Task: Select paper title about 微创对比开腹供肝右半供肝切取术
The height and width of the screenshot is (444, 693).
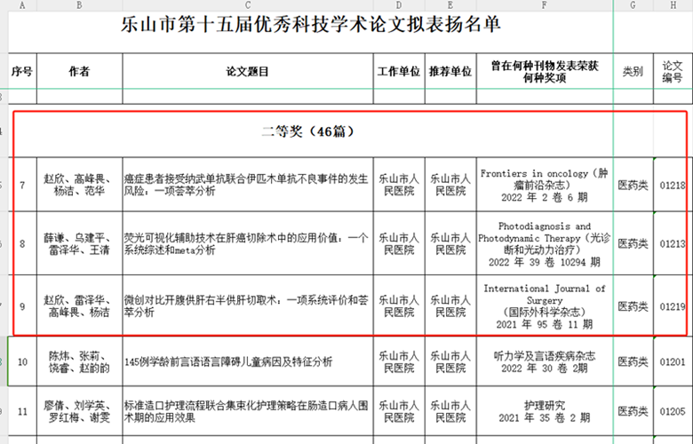Action: [x=248, y=306]
